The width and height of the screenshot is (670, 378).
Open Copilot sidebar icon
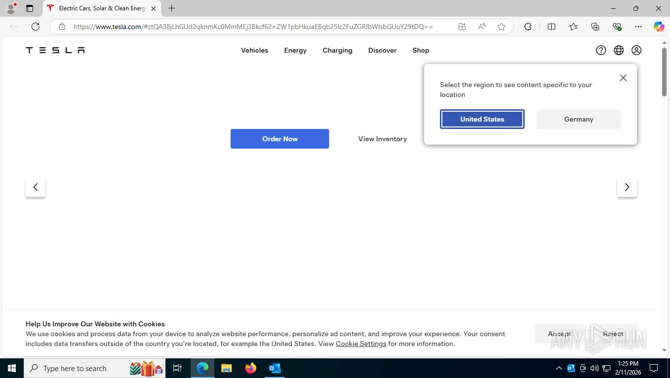point(659,27)
